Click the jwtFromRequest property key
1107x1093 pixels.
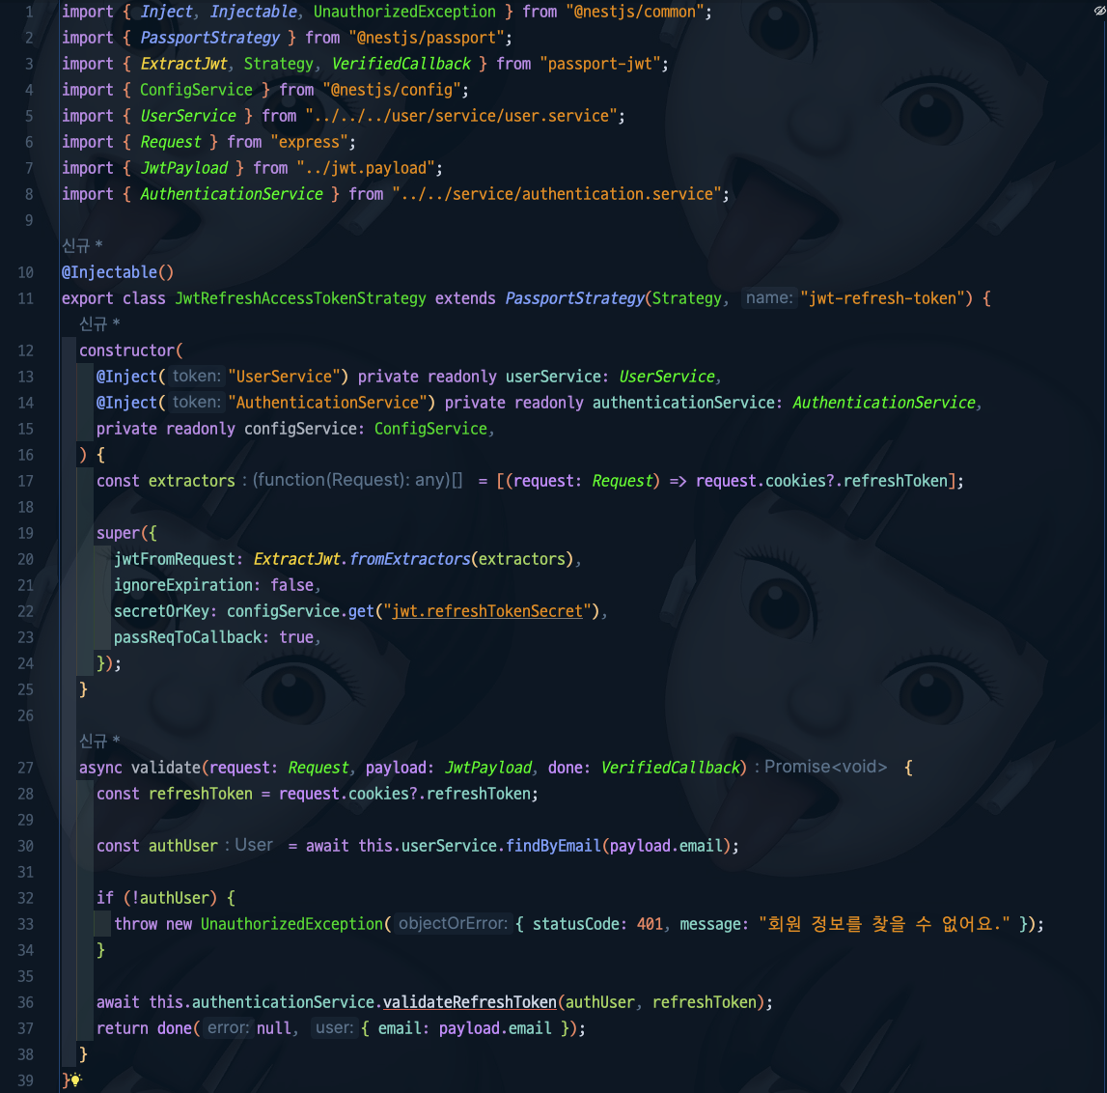tap(175, 559)
